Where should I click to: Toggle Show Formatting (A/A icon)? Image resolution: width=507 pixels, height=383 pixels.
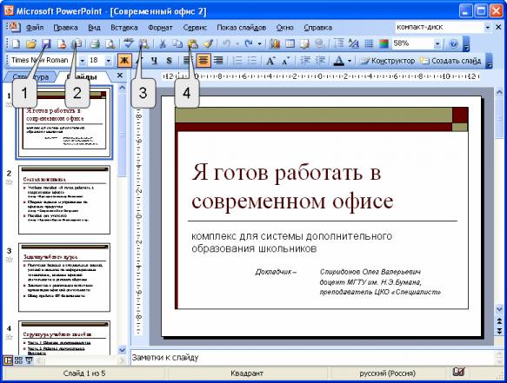click(354, 43)
